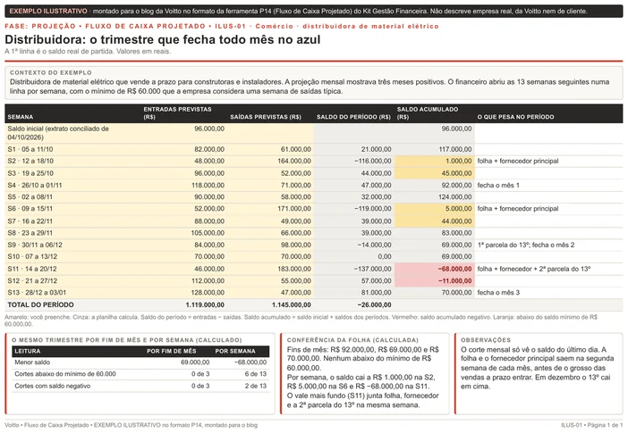Select row label 'S1 · 05 a 11/10'

tap(30, 149)
